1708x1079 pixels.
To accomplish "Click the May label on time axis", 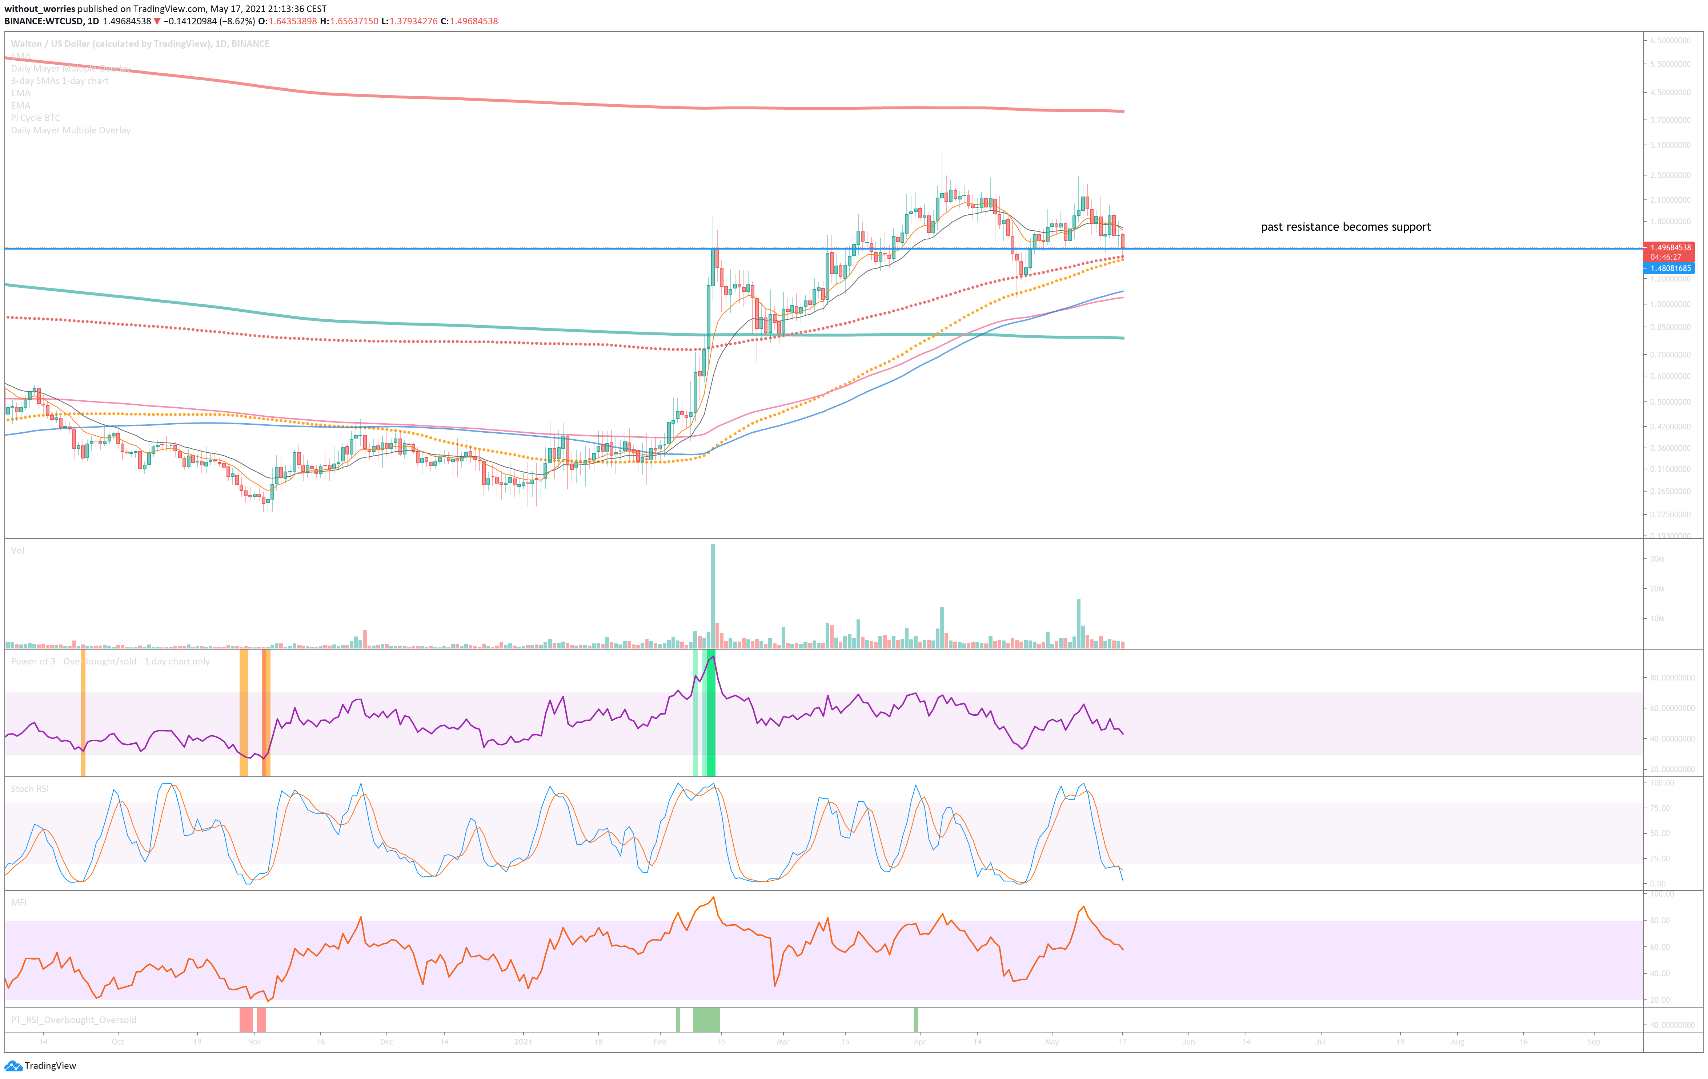I will [x=1052, y=1042].
